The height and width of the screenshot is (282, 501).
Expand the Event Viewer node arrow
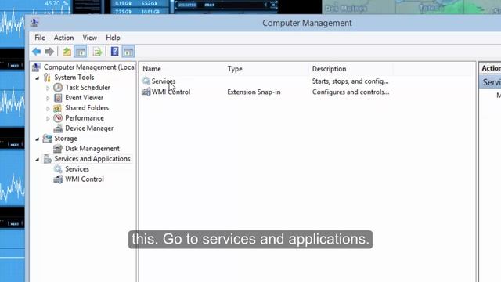click(x=48, y=98)
